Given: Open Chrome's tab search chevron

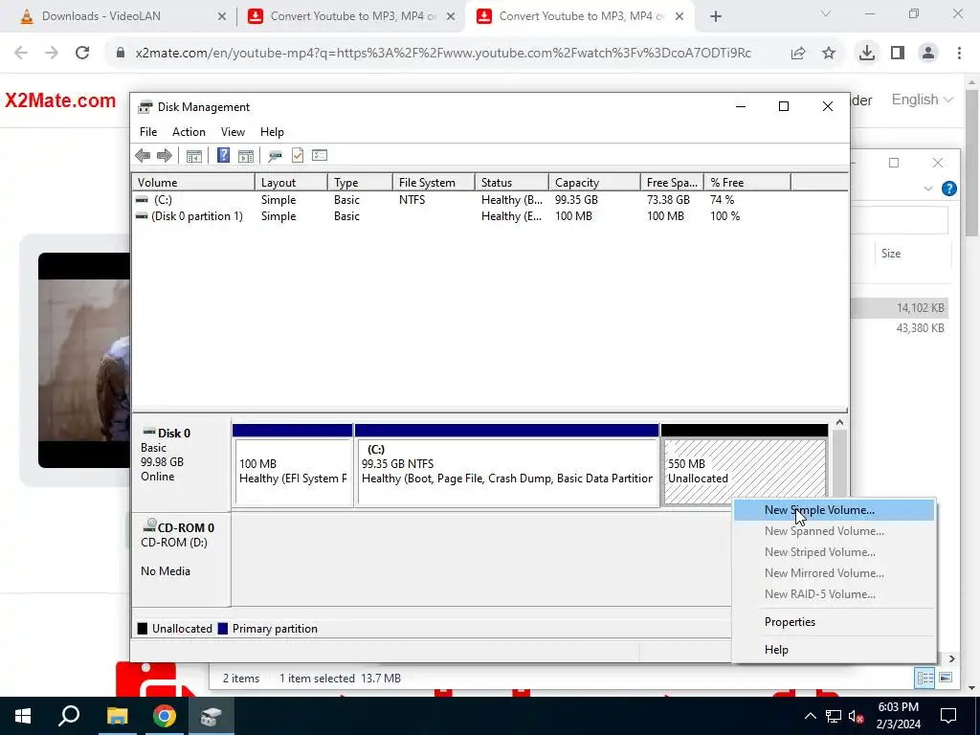Looking at the screenshot, I should pos(826,13).
